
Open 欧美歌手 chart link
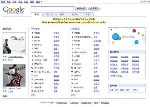[x=135, y=64]
